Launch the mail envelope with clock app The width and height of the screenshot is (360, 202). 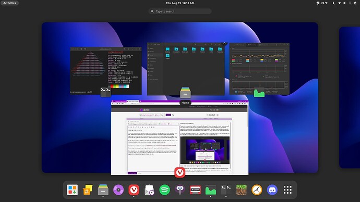pos(149,190)
